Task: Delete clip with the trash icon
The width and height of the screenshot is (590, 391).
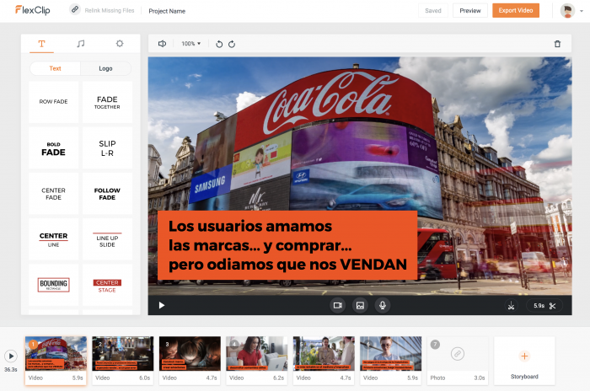Action: (557, 44)
